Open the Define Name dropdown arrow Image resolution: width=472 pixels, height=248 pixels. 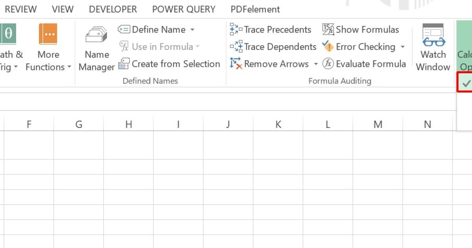192,29
